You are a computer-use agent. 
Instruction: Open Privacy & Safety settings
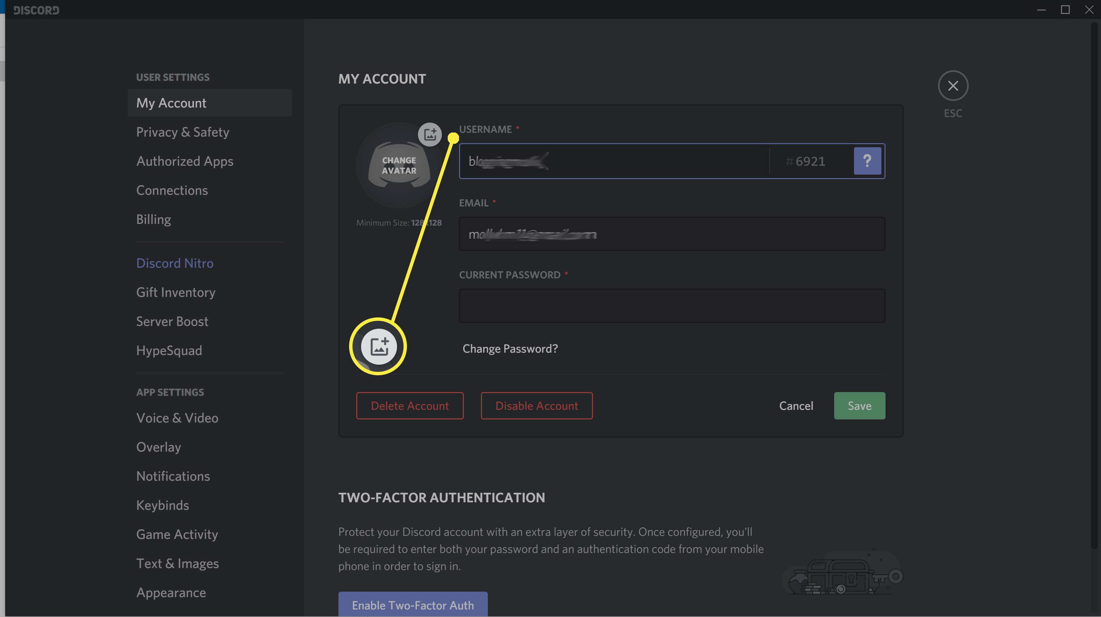182,132
